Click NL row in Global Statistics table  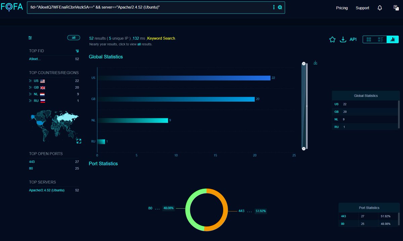pyautogui.click(x=365, y=119)
